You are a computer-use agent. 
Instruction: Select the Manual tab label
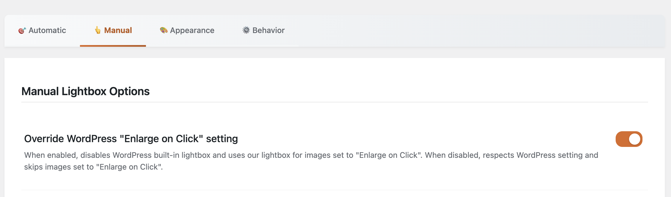coord(118,31)
